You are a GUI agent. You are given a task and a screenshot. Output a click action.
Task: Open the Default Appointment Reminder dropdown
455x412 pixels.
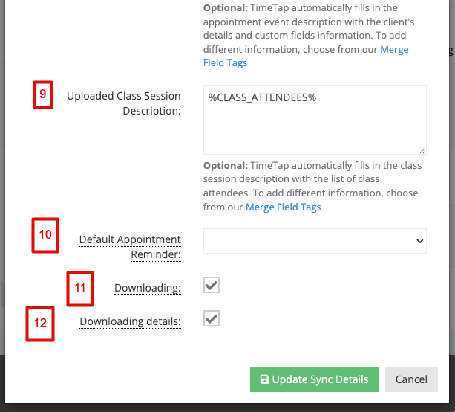(x=315, y=241)
